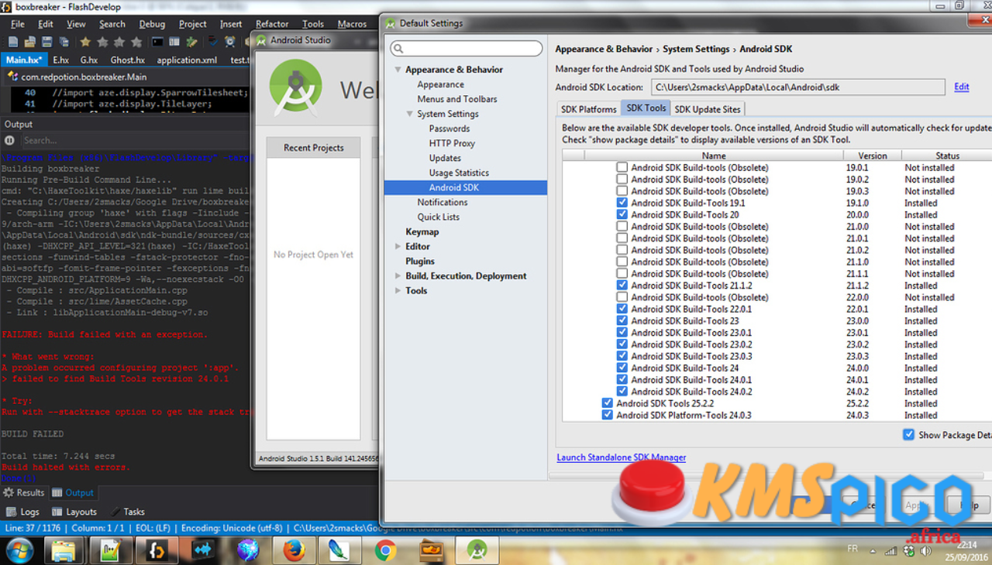Click the New File icon in FlashDevelop toolbar

coord(14,42)
